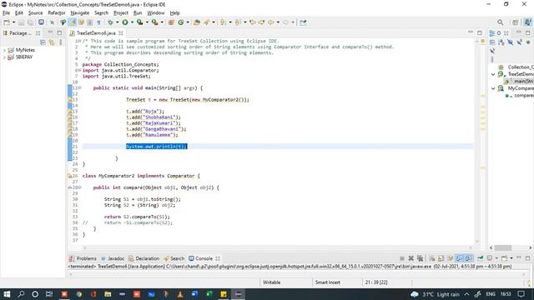
Task: Run the program with green Run icon
Action: pyautogui.click(x=125, y=22)
